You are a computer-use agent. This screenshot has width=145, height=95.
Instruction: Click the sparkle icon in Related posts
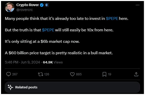(10, 87)
